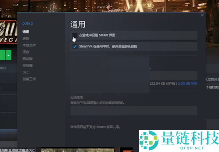Select 控制器 in the sidebar
The height and width of the screenshot is (152, 219).
tap(27, 65)
